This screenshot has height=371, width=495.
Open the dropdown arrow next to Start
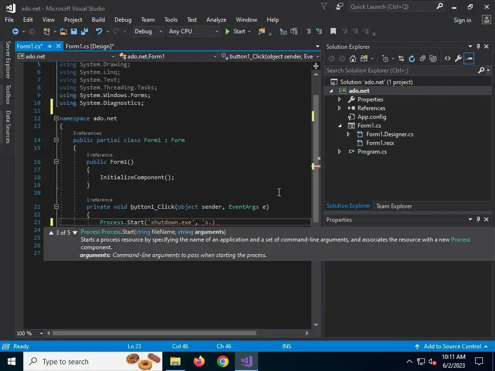pos(249,31)
